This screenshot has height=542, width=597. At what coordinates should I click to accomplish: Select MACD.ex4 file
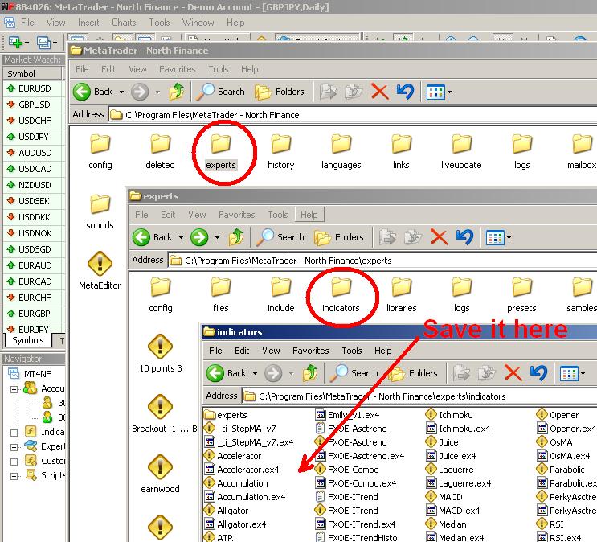453,511
